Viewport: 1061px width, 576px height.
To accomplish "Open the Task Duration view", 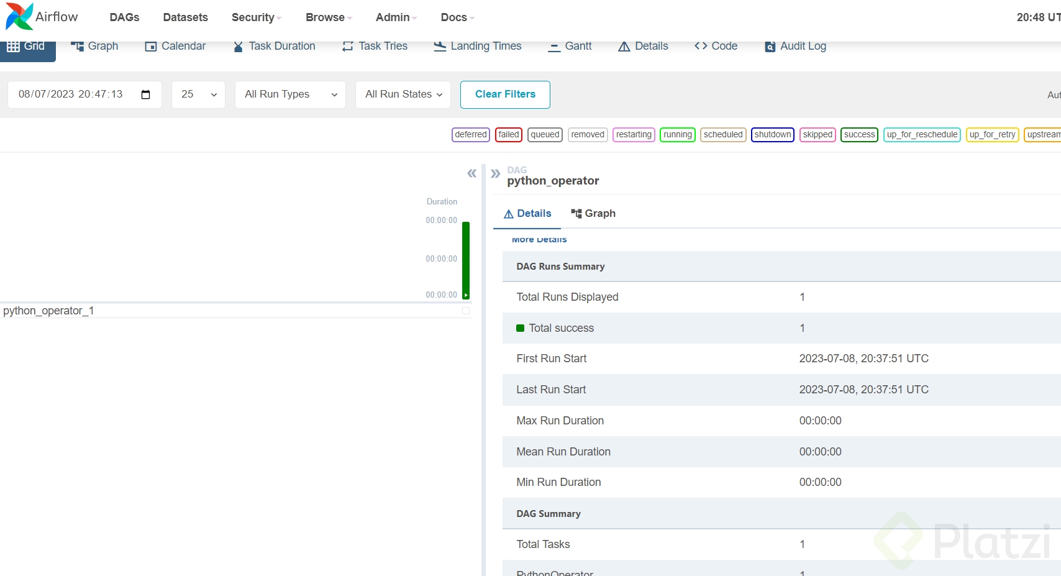I will (x=274, y=46).
